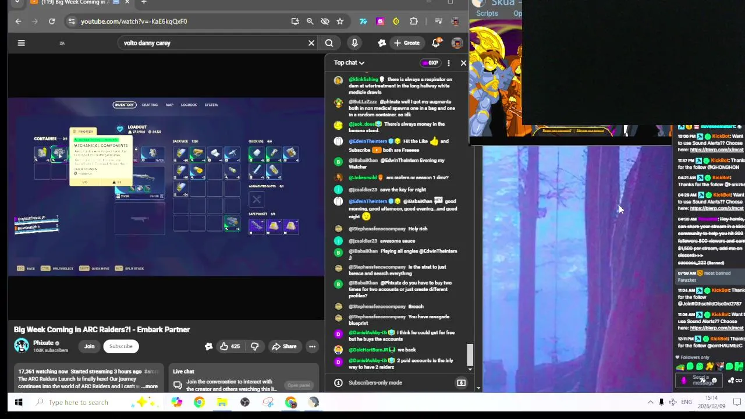Dislike the video

(254, 346)
